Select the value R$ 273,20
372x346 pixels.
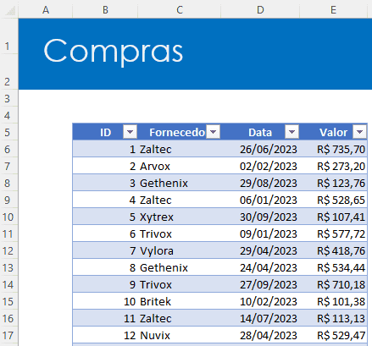pyautogui.click(x=333, y=166)
